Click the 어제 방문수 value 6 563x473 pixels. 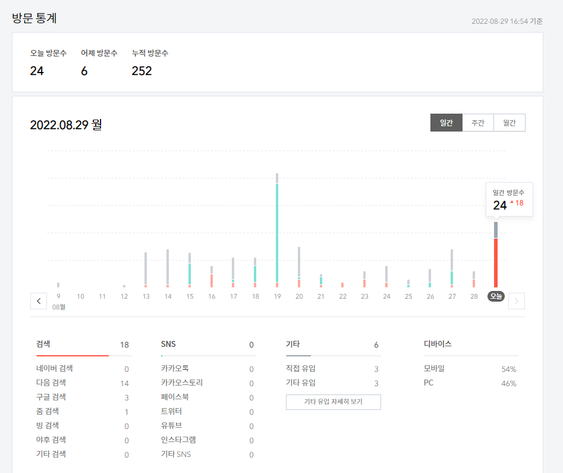coord(84,71)
